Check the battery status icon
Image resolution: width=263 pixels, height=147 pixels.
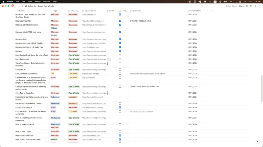pyautogui.click(x=225, y=2)
